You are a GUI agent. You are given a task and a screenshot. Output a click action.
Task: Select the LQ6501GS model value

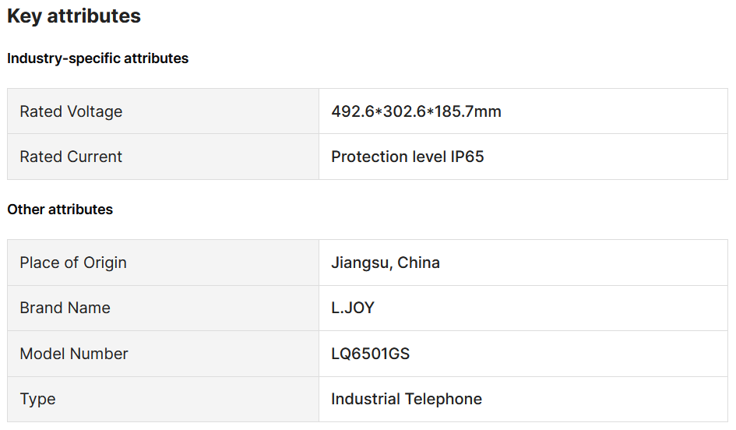371,354
